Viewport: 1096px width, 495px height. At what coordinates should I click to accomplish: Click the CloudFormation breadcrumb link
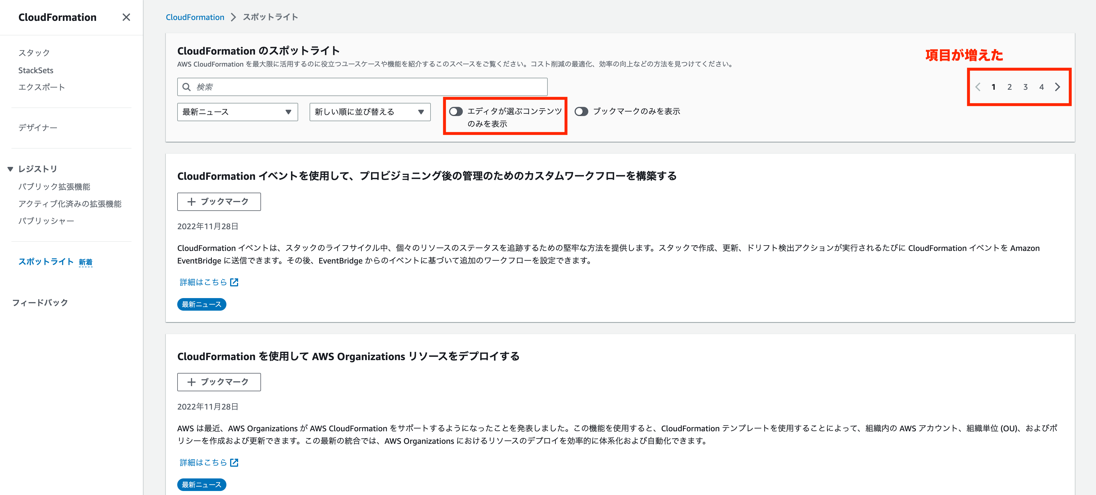click(x=195, y=17)
